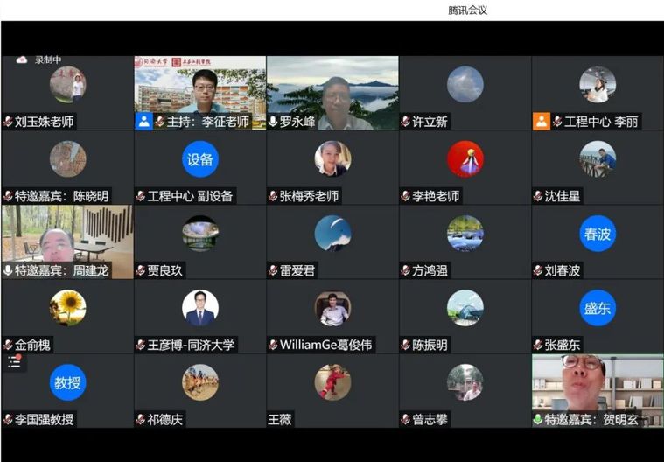The height and width of the screenshot is (462, 664).
Task: Click the muted mic icon beside 方鸿强
Action: coord(406,270)
